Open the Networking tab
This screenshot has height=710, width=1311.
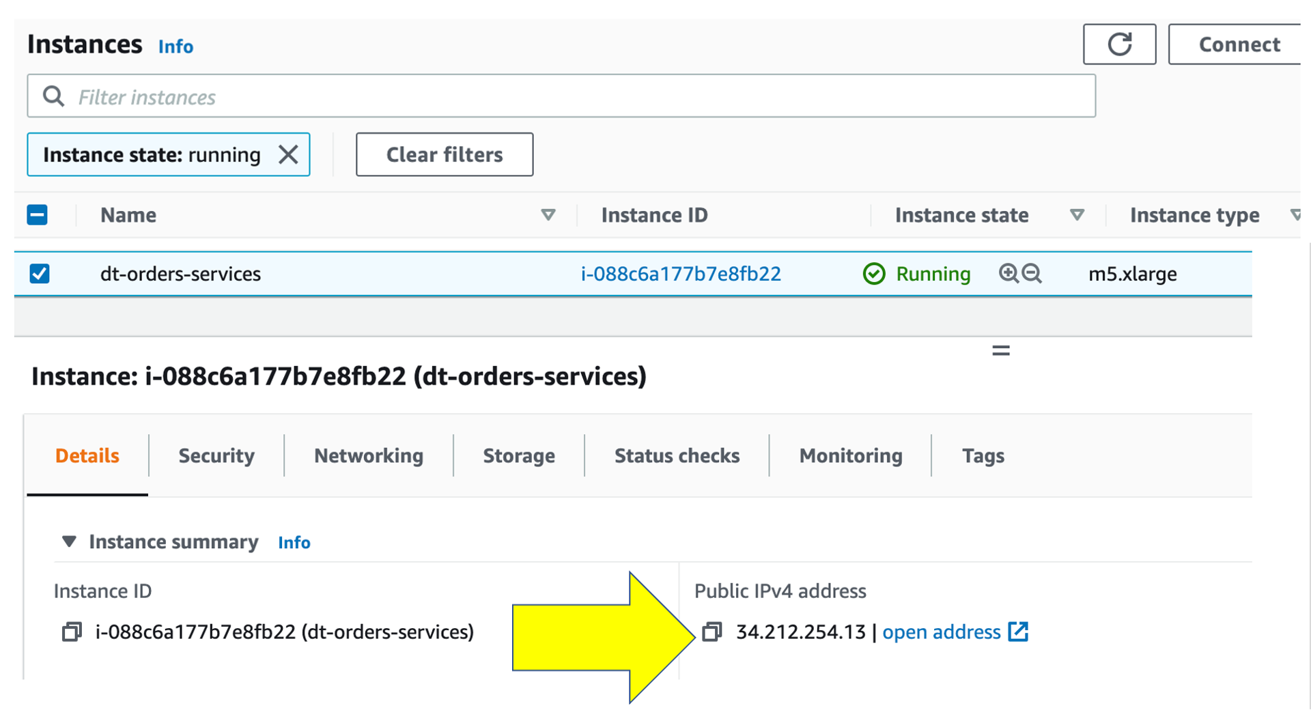coord(369,456)
